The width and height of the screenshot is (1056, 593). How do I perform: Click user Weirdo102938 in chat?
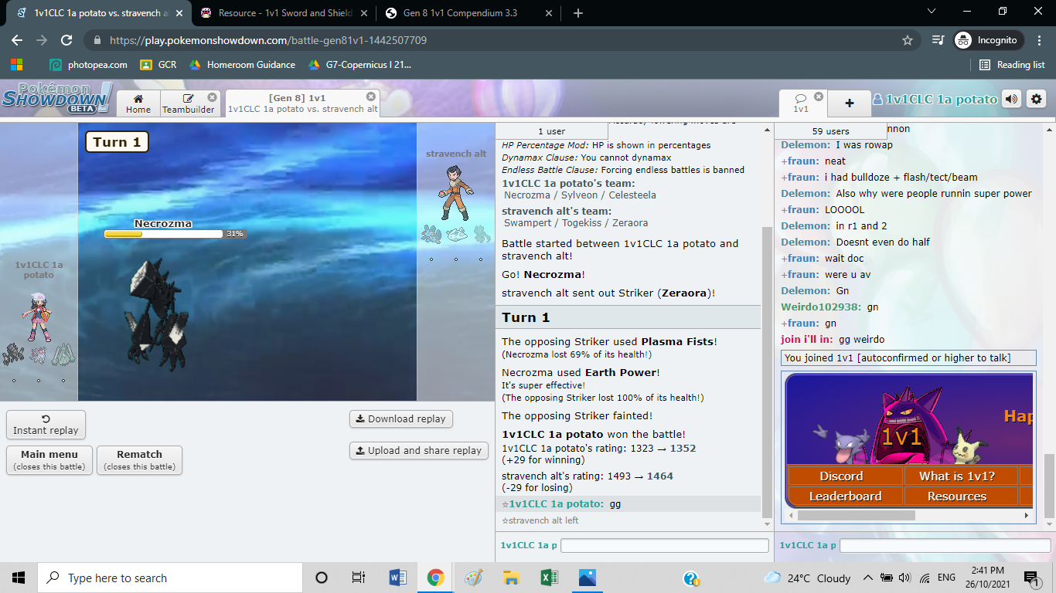coord(822,307)
